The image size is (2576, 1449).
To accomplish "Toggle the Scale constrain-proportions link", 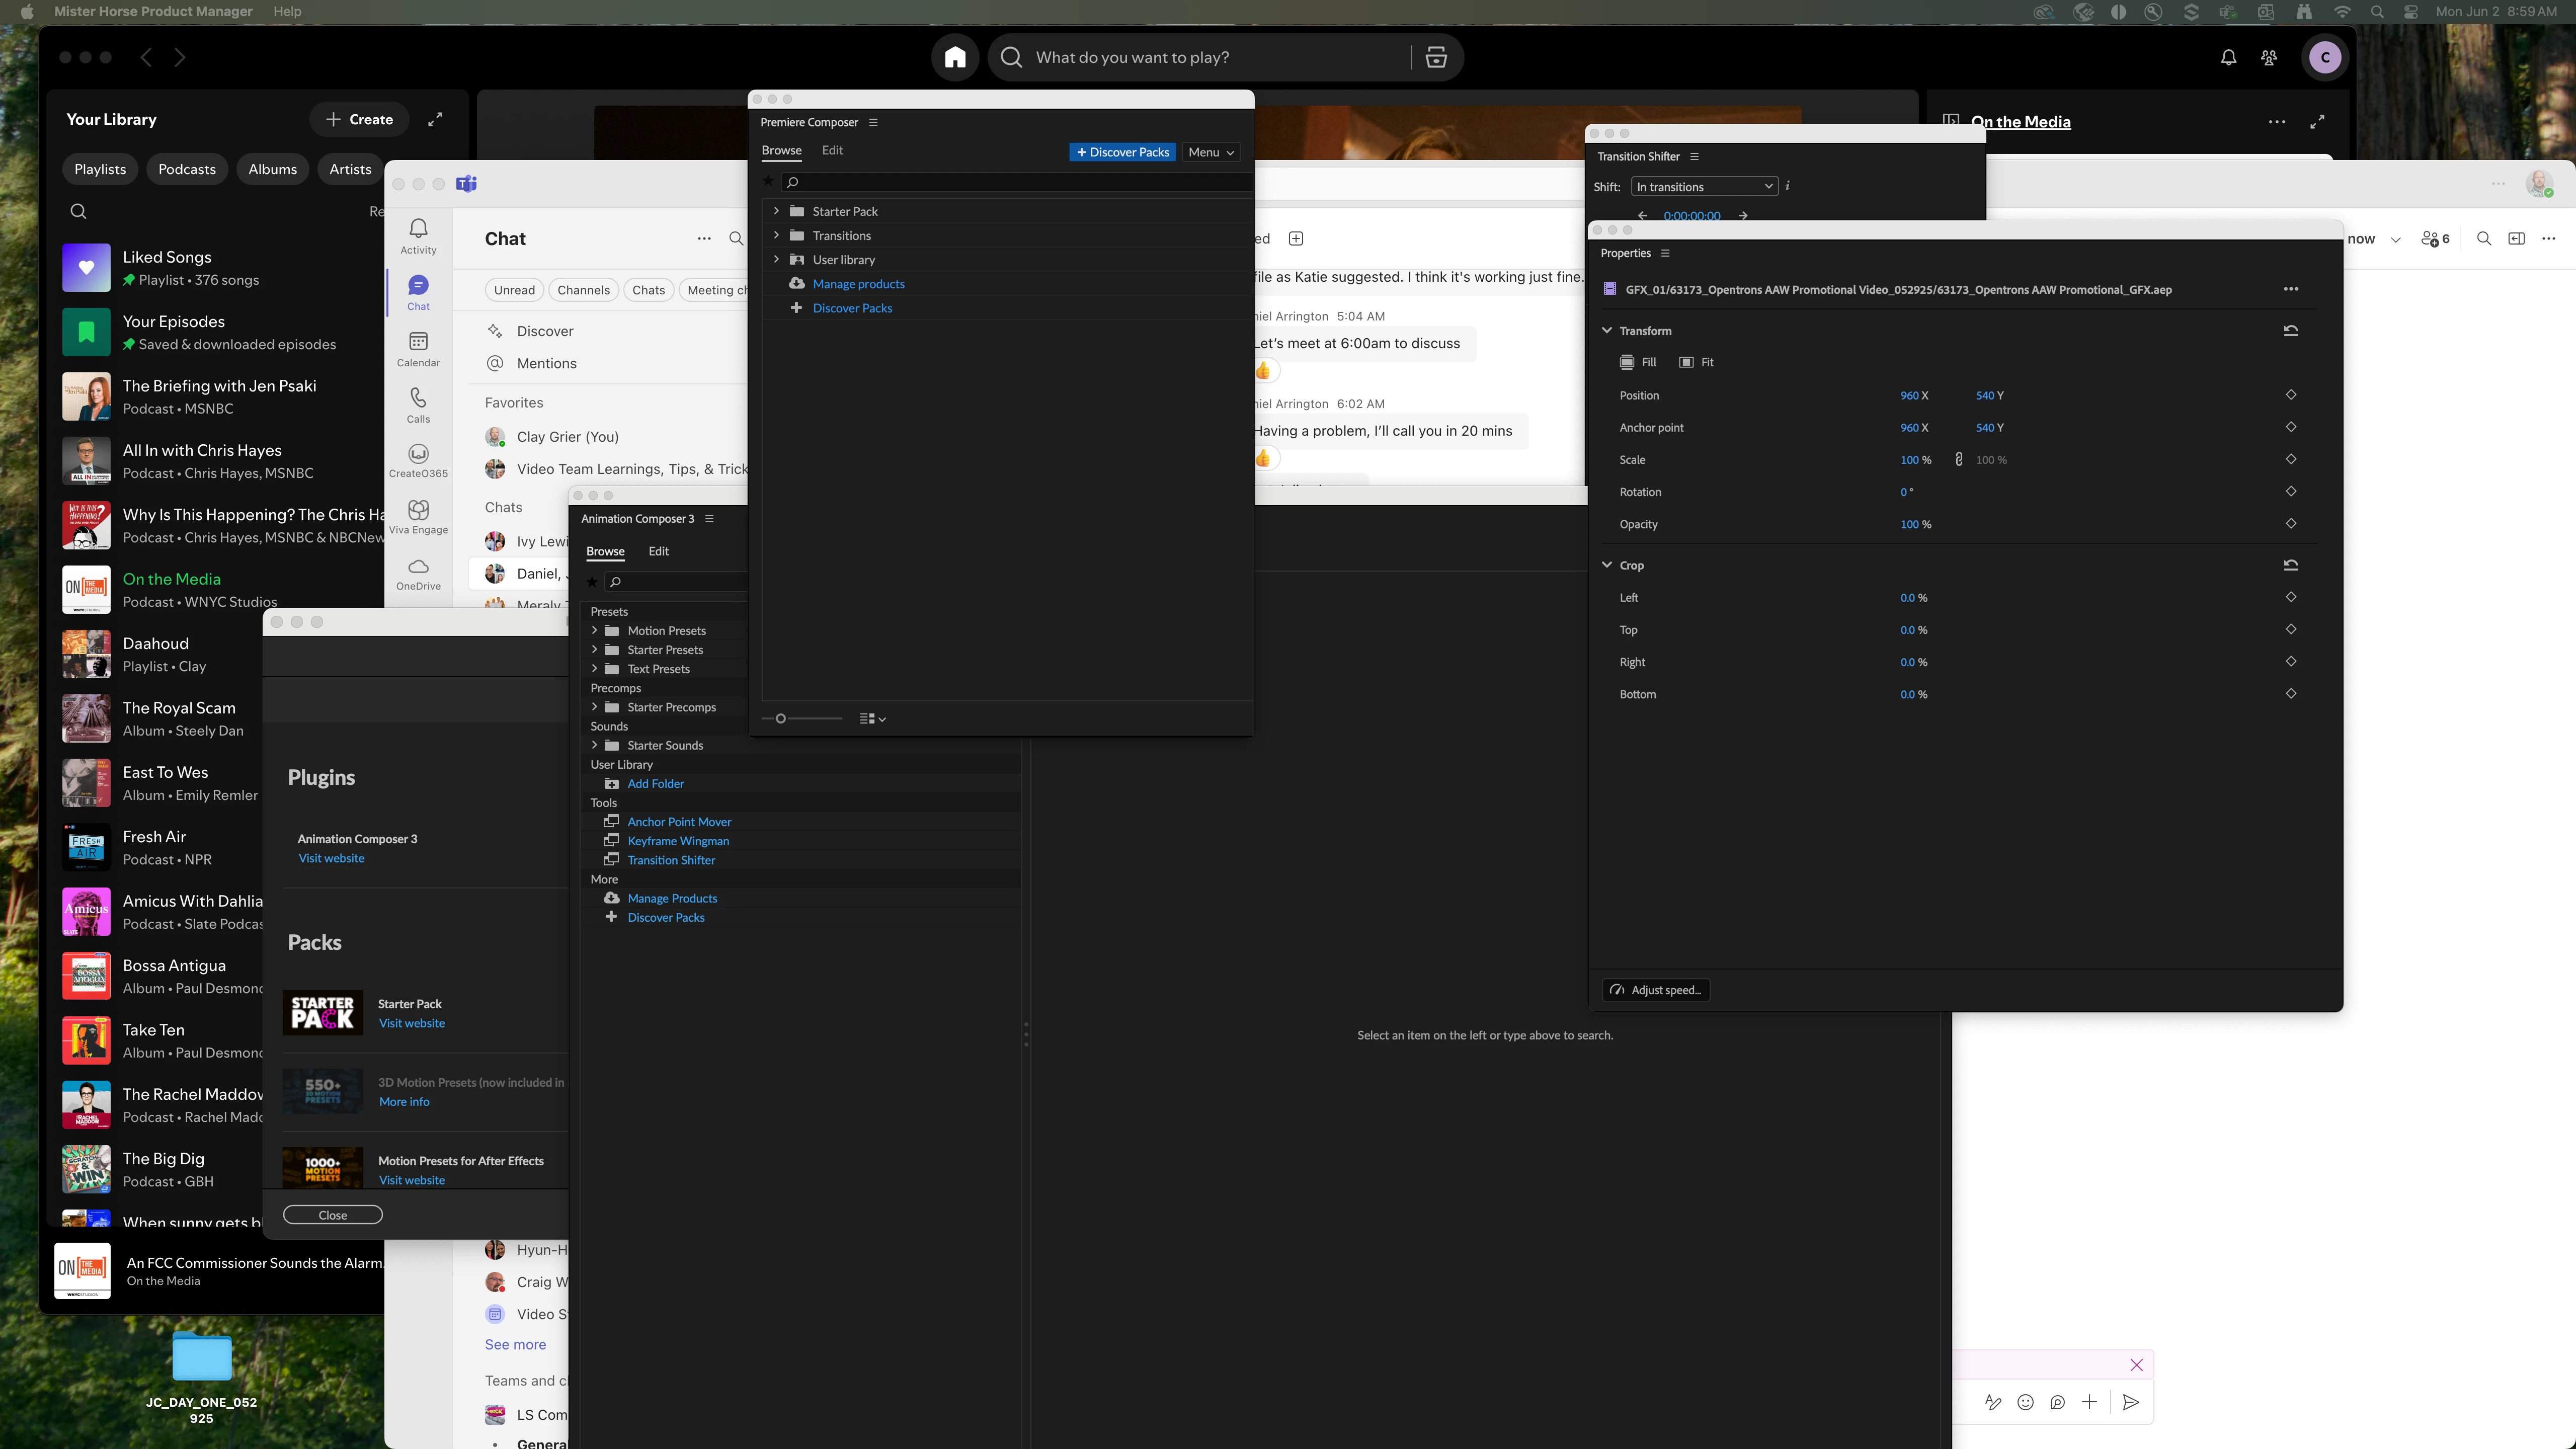I will (x=1958, y=460).
